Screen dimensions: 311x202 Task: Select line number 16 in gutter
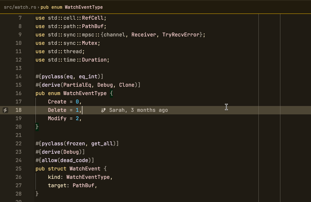click(x=18, y=93)
